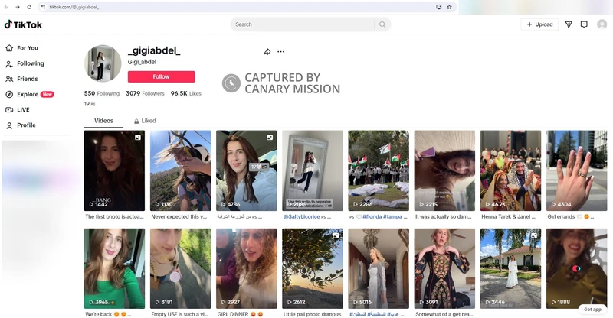Follow the _gigiabdel_ account
The height and width of the screenshot is (318, 613).
(161, 76)
